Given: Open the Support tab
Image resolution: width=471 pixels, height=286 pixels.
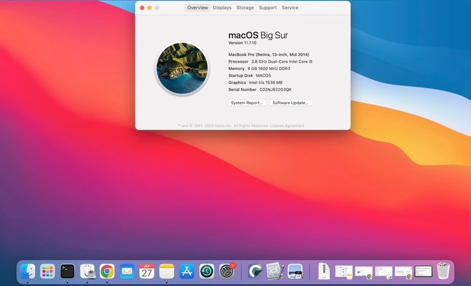Looking at the screenshot, I should pos(268,7).
